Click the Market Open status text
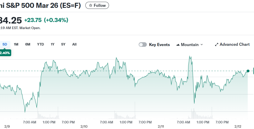254x129 pixels. [x=30, y=28]
